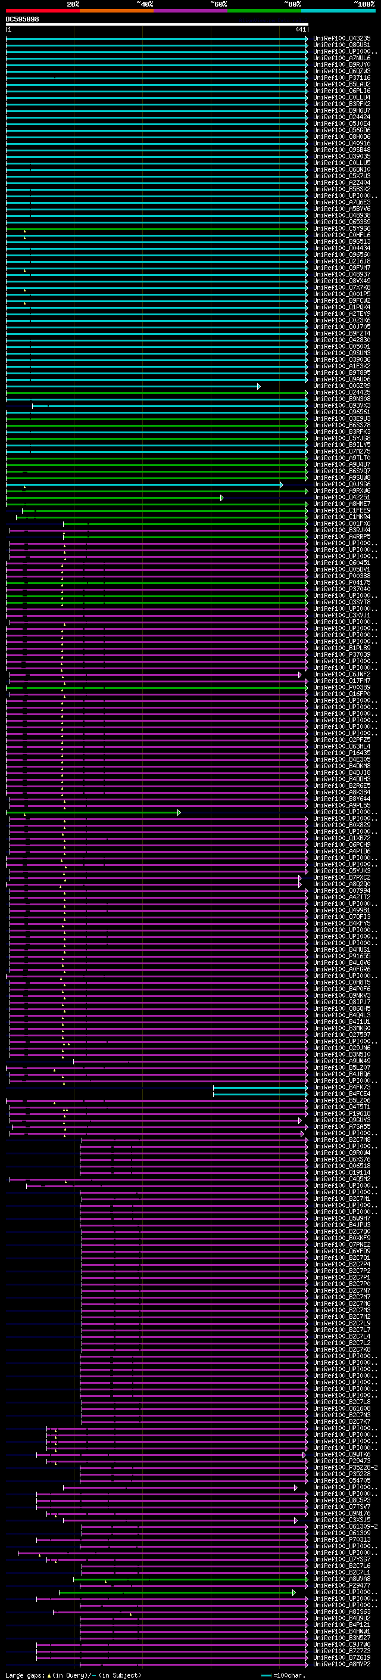
Task: Select the UniRef100_Q96561 label
Action: coord(342,412)
